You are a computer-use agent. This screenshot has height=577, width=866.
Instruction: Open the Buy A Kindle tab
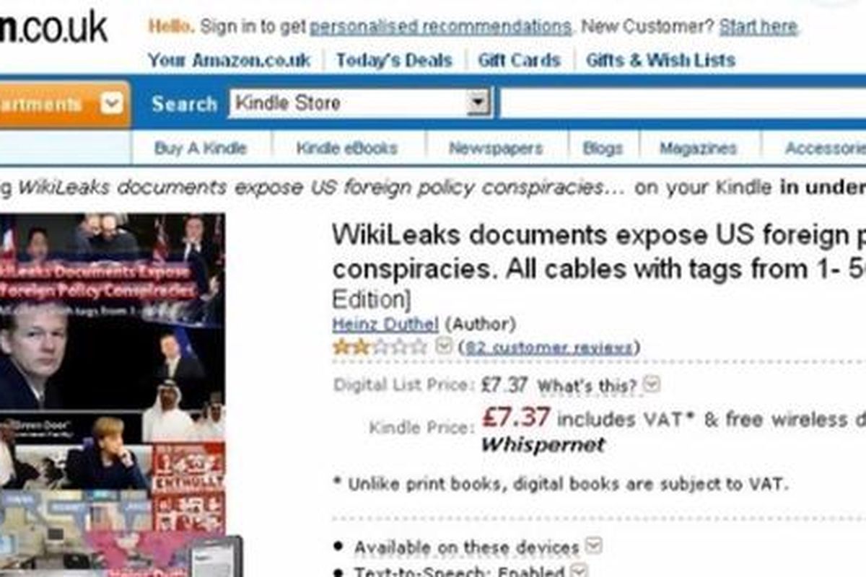[x=200, y=149]
